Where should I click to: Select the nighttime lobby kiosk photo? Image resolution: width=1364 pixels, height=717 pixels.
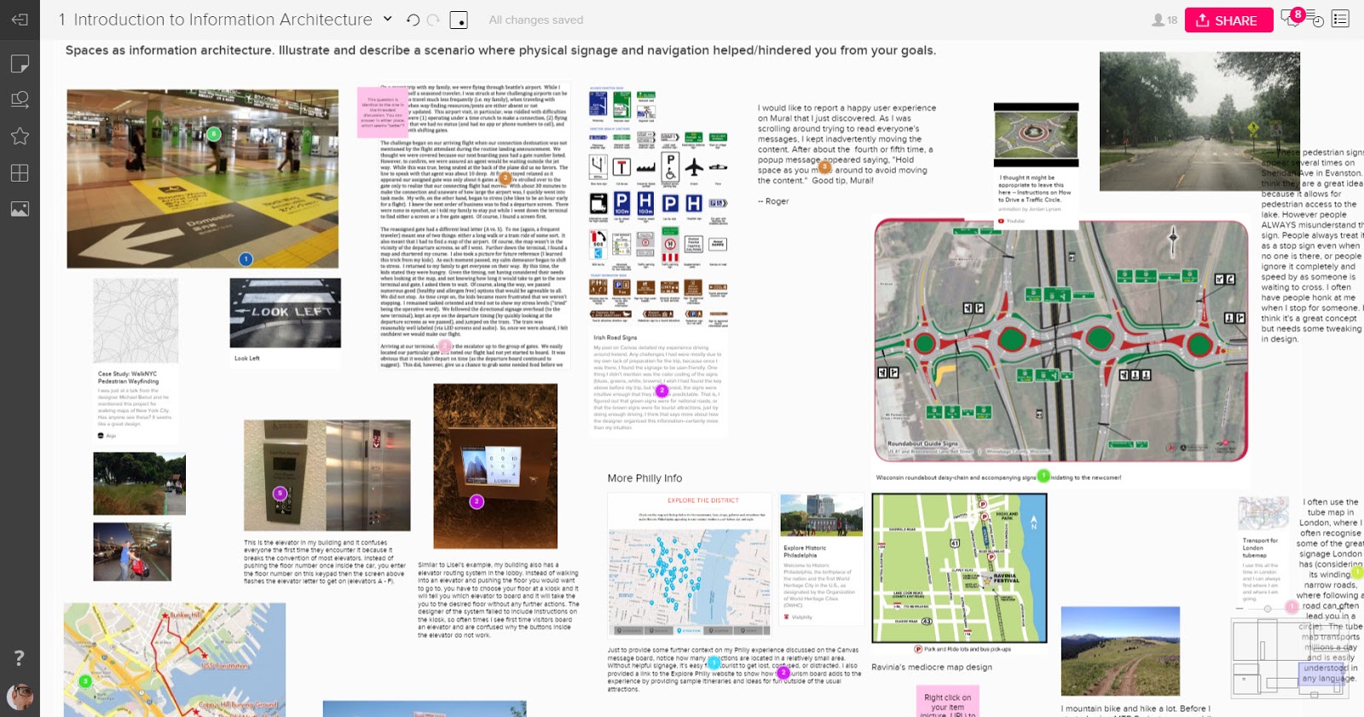[495, 465]
